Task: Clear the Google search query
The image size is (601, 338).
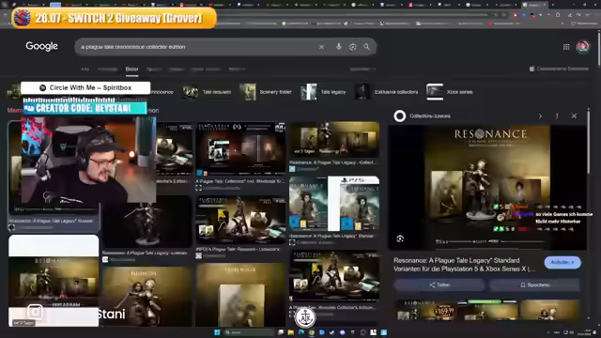Action: point(321,47)
